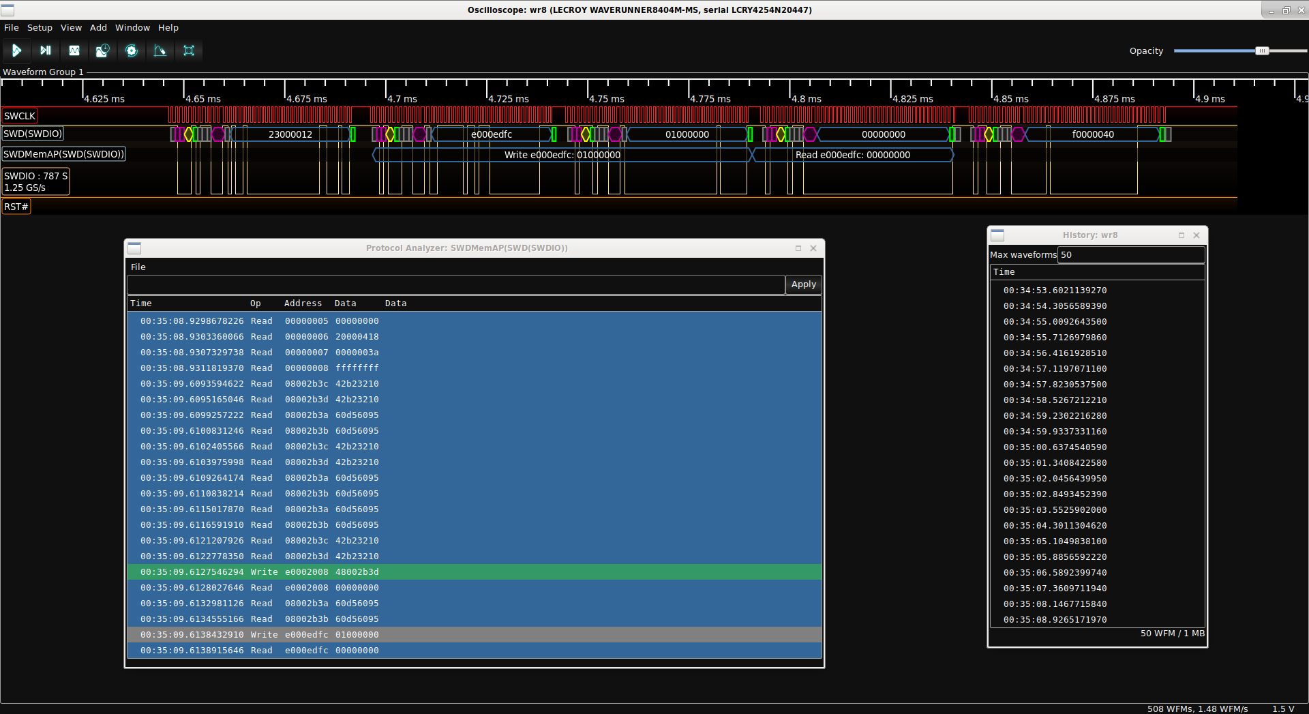Close the History wr8 window
Screen dimensions: 1309x714
[1197, 235]
